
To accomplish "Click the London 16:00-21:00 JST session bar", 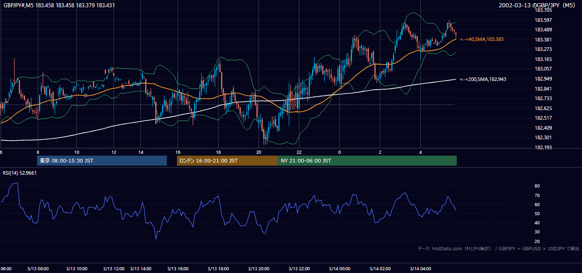I will click(227, 161).
